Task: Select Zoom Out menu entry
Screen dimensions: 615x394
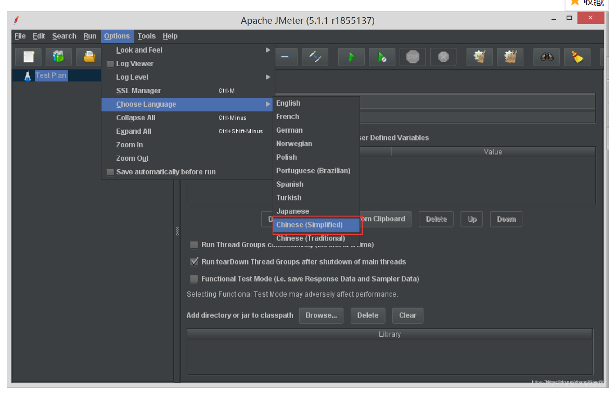Action: [x=187, y=159]
